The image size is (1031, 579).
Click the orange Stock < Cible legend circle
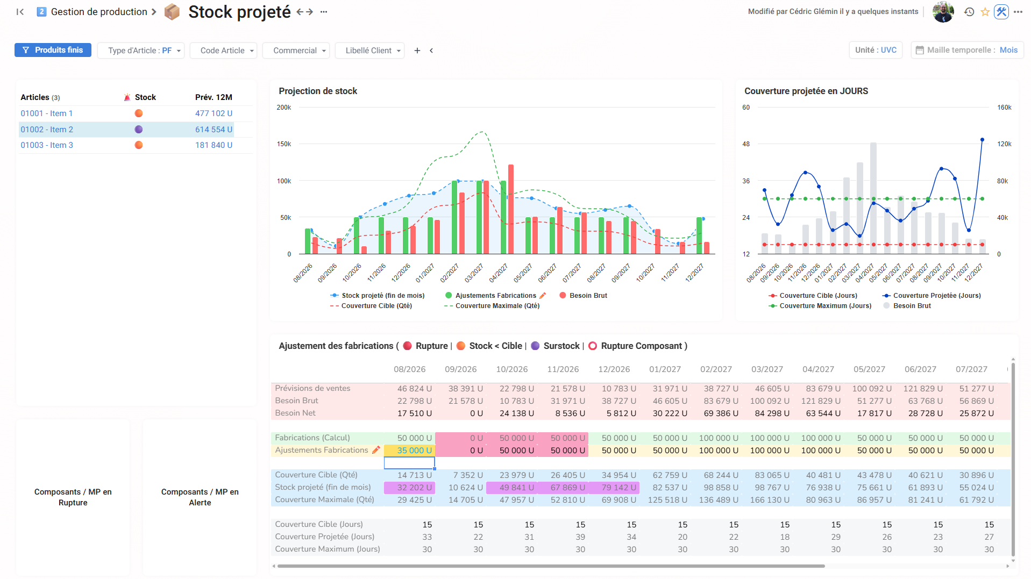tap(461, 346)
